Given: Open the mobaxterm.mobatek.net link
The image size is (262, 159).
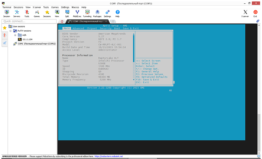Looking at the screenshot, I should (109, 156).
